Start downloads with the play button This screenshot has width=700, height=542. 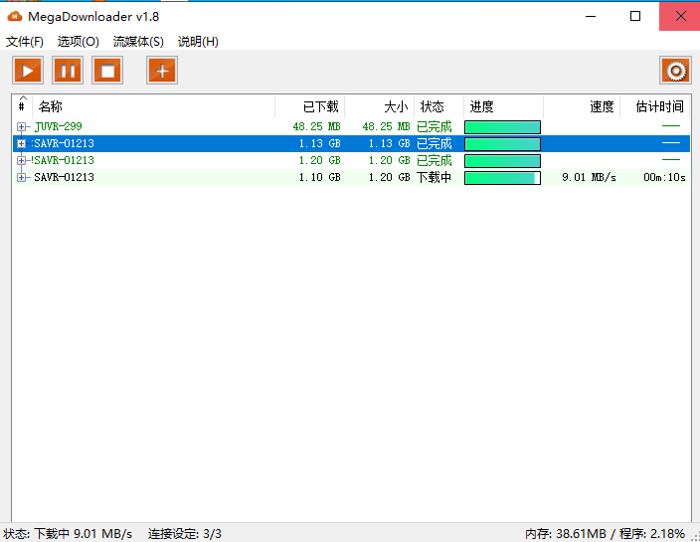28,71
